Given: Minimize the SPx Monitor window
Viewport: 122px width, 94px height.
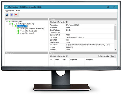Looking at the screenshot, I should click(101, 7).
